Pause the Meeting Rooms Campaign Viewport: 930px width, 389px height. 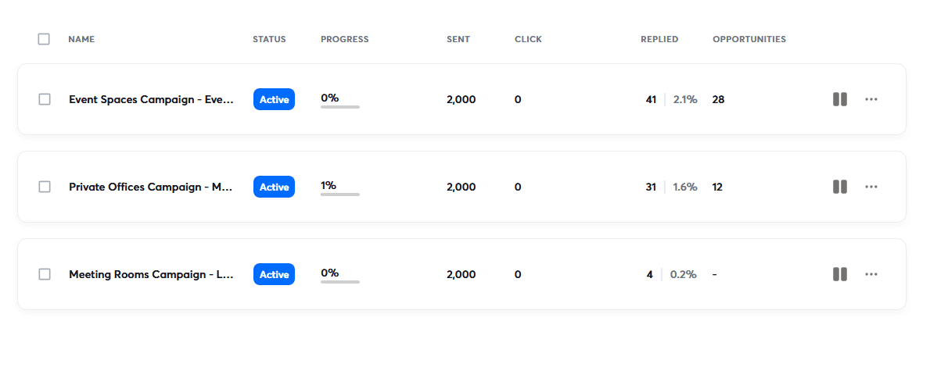[x=839, y=274]
